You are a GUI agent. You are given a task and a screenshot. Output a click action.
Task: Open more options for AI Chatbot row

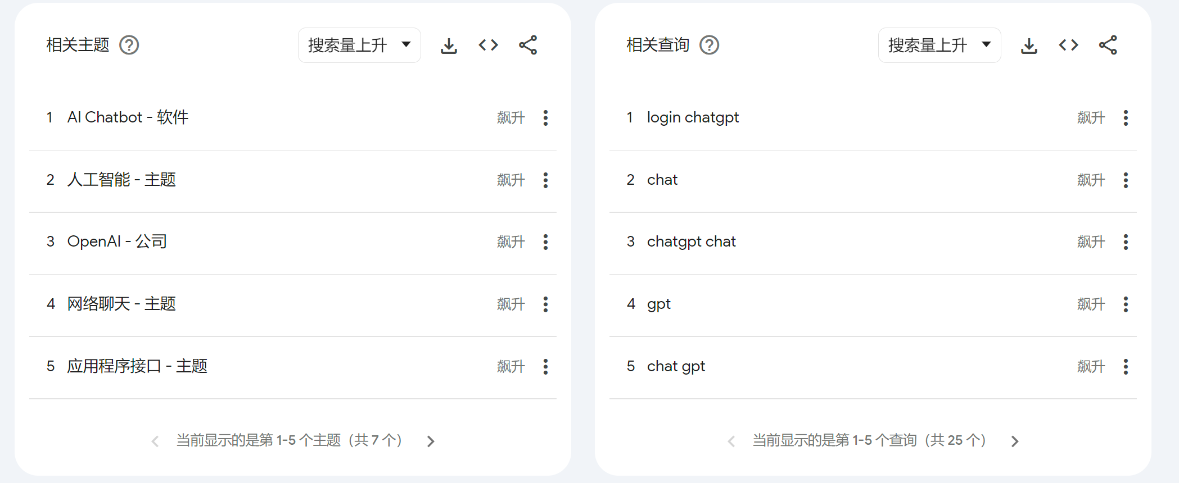[545, 118]
